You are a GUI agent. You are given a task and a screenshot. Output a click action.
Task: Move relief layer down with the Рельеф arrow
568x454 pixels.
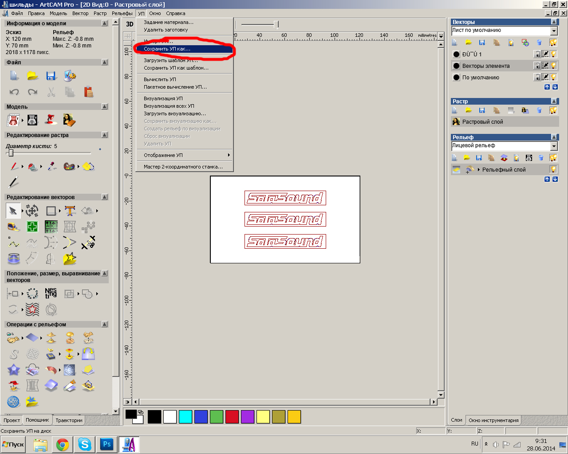pyautogui.click(x=555, y=179)
